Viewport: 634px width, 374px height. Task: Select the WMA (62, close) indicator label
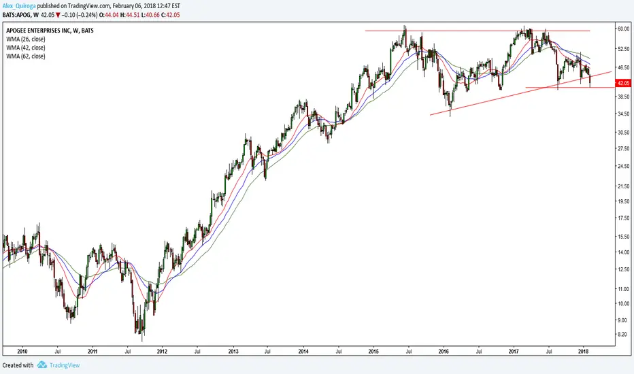[25, 56]
